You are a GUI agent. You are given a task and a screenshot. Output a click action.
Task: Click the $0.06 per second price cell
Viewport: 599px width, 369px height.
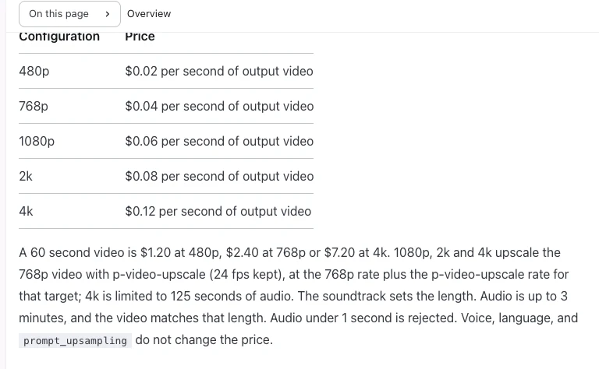[219, 141]
